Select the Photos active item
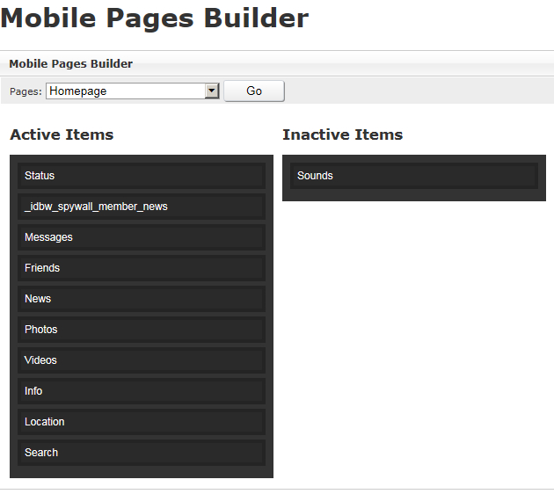 [141, 330]
